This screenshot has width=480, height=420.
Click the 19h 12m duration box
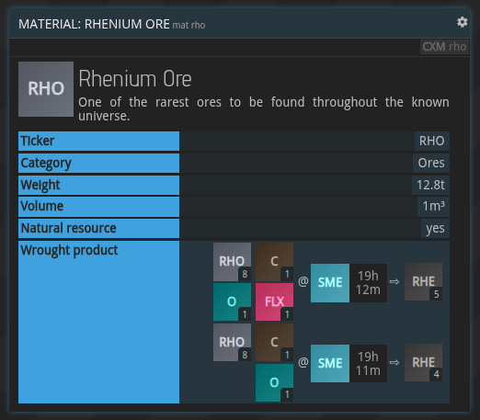coord(368,283)
